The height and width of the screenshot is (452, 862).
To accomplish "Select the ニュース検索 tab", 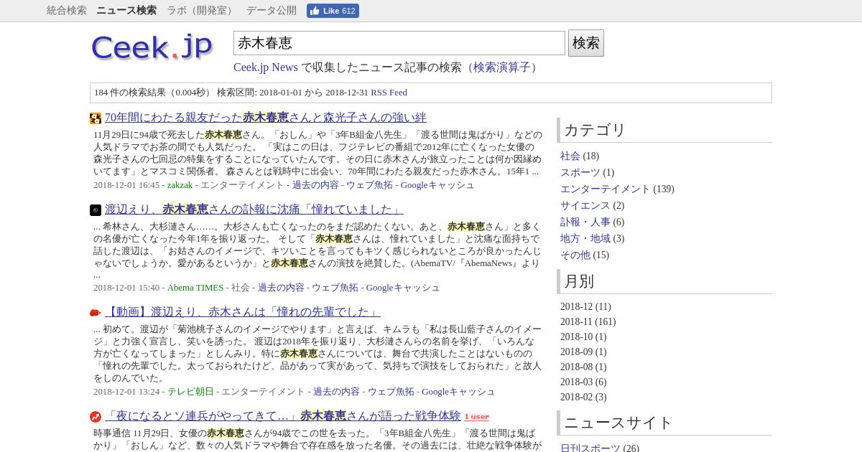I will pyautogui.click(x=126, y=10).
